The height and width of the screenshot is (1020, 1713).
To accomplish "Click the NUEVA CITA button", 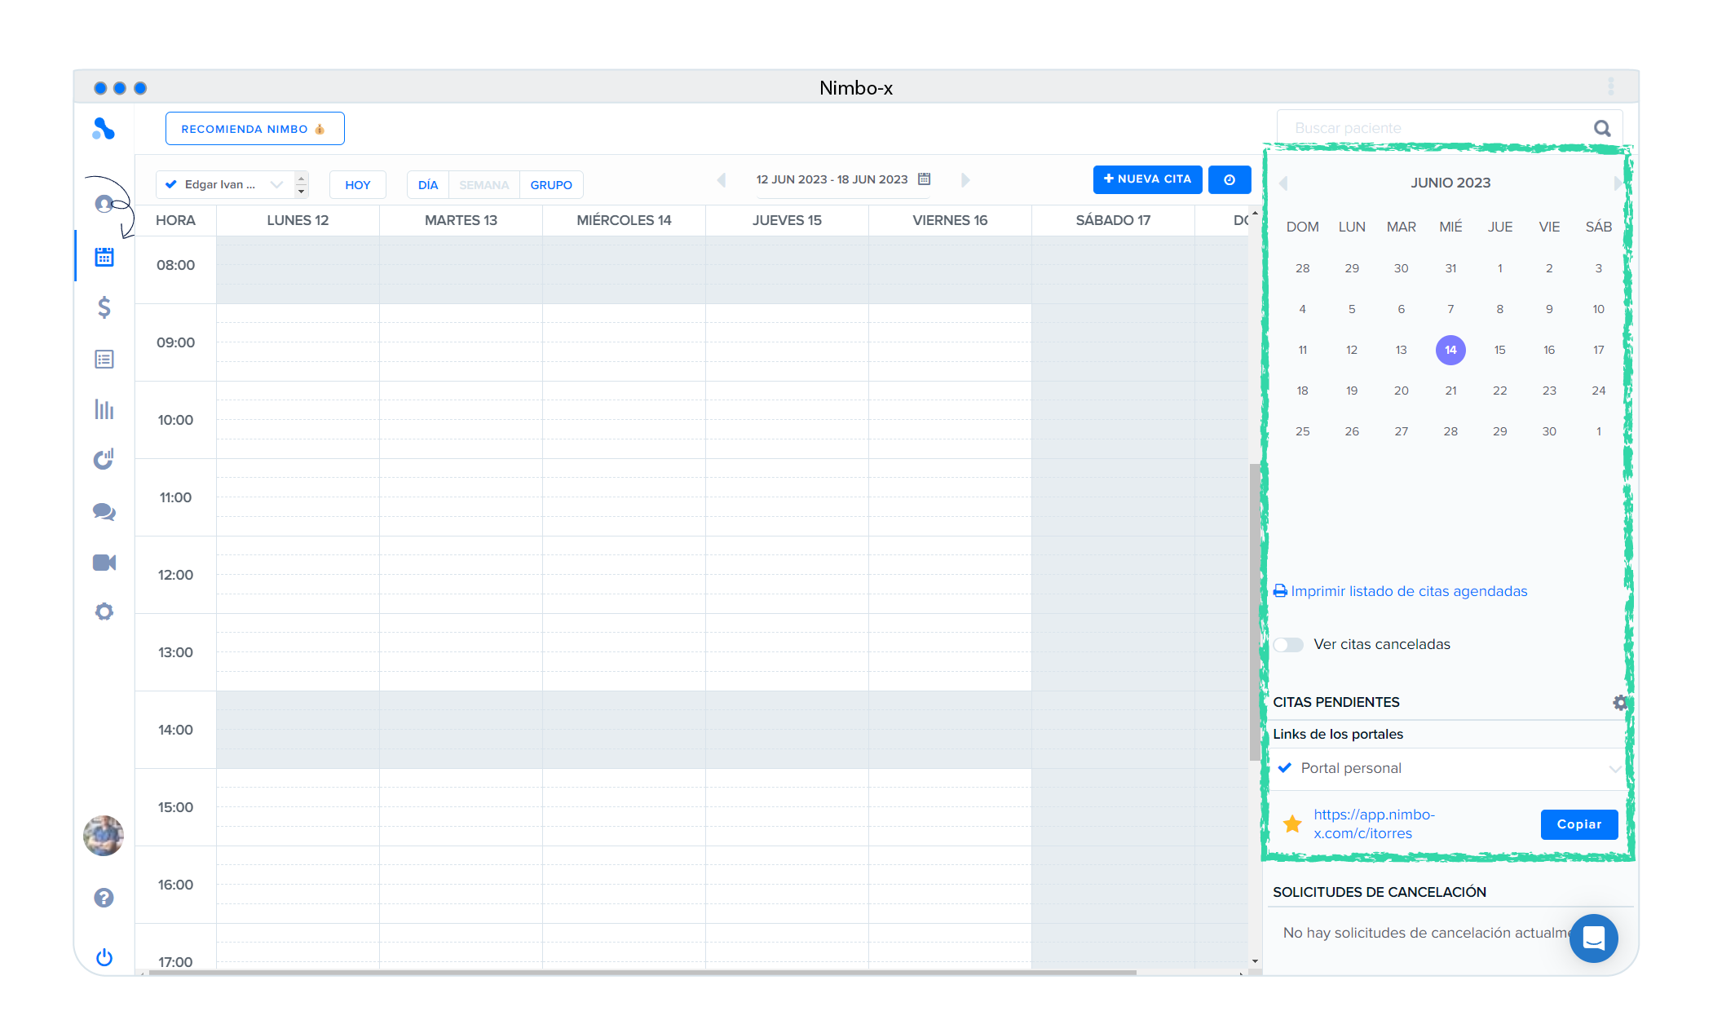I will point(1147,179).
